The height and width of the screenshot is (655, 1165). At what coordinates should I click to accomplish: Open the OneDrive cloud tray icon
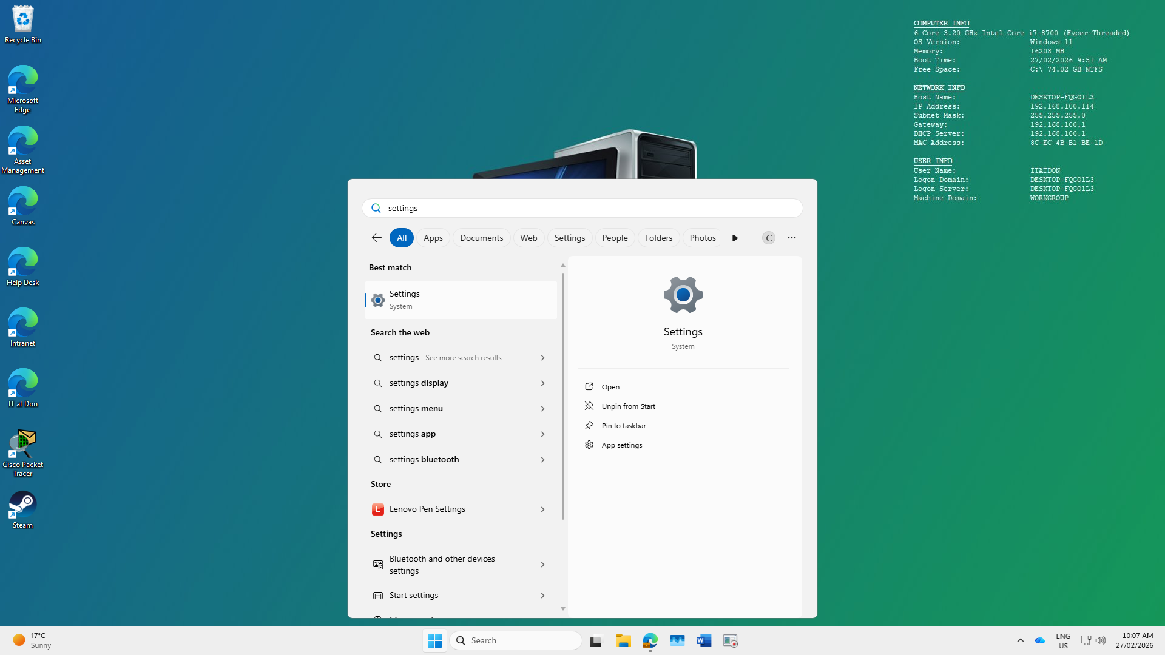pos(1039,640)
